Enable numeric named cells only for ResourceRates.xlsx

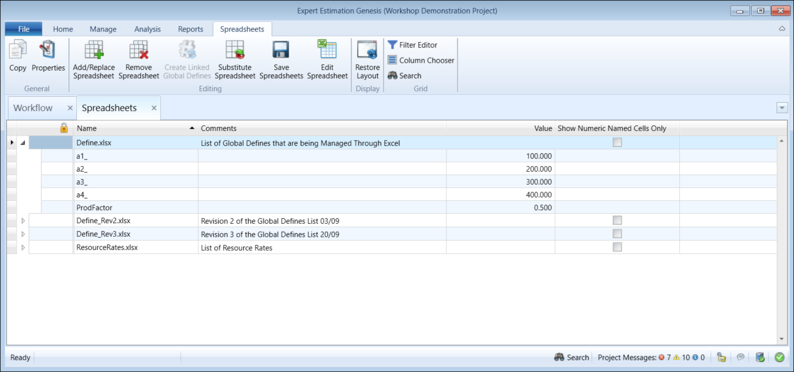pyautogui.click(x=617, y=247)
